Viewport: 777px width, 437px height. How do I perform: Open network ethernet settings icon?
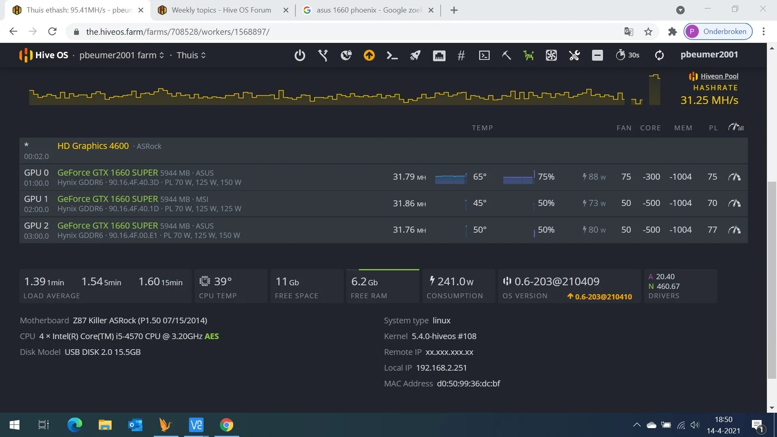pos(439,55)
